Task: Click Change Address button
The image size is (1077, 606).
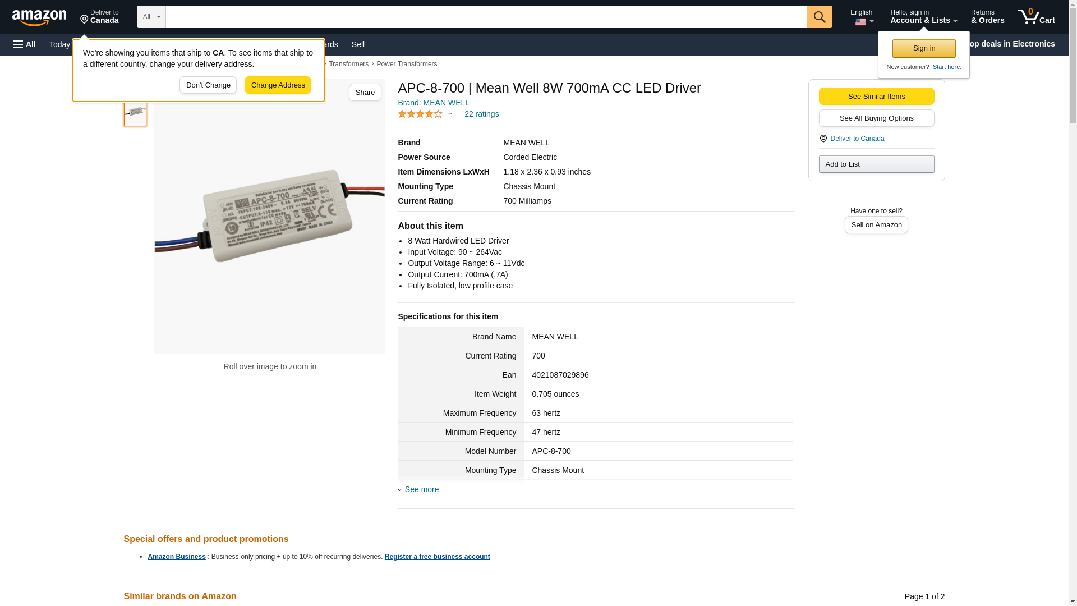Action: 278,85
